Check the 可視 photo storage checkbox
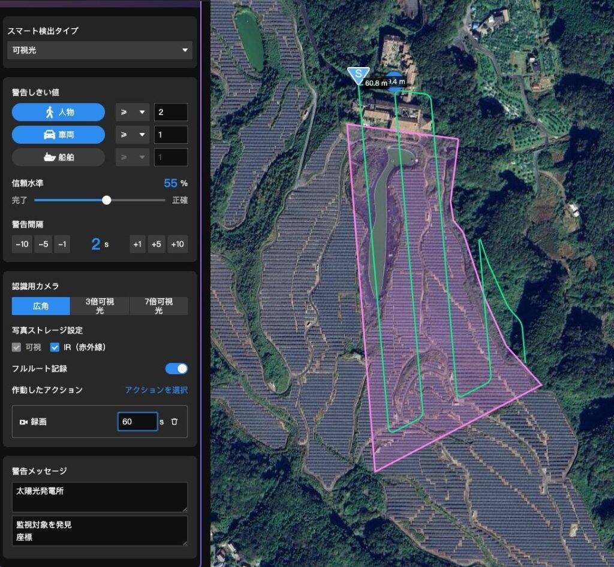The image size is (614, 567). (x=16, y=347)
